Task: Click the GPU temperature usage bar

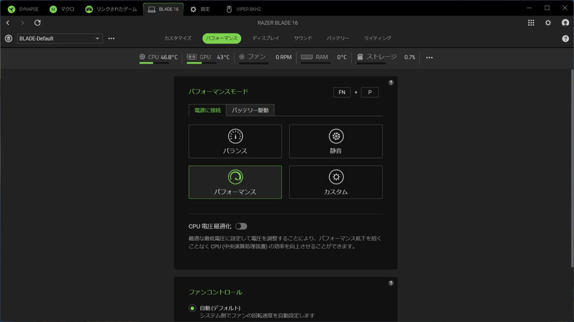Action: 202,63
